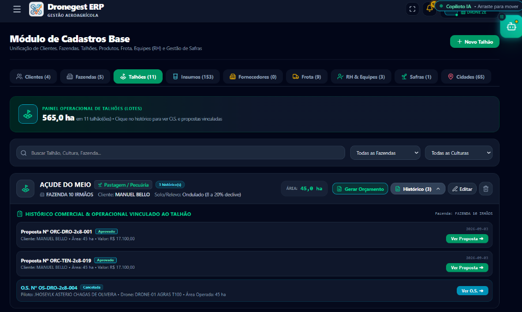
Task: Open the hamburger navigation menu
Action: tap(17, 9)
